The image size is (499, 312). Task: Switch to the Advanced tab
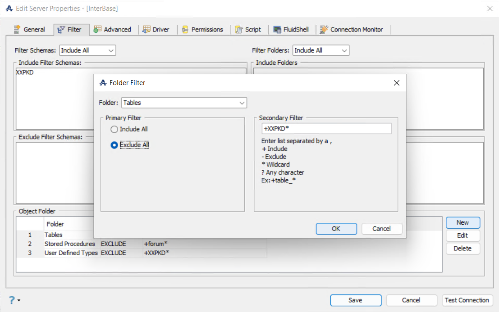point(113,30)
